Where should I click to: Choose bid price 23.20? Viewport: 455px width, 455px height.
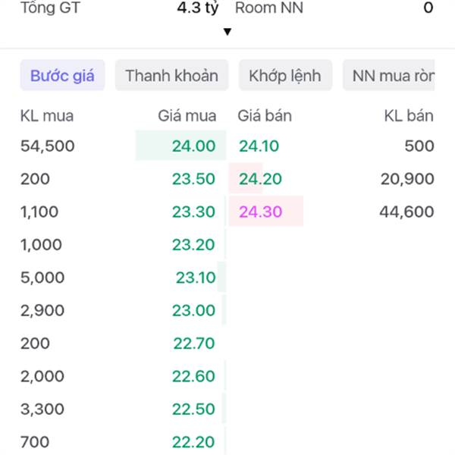193,245
